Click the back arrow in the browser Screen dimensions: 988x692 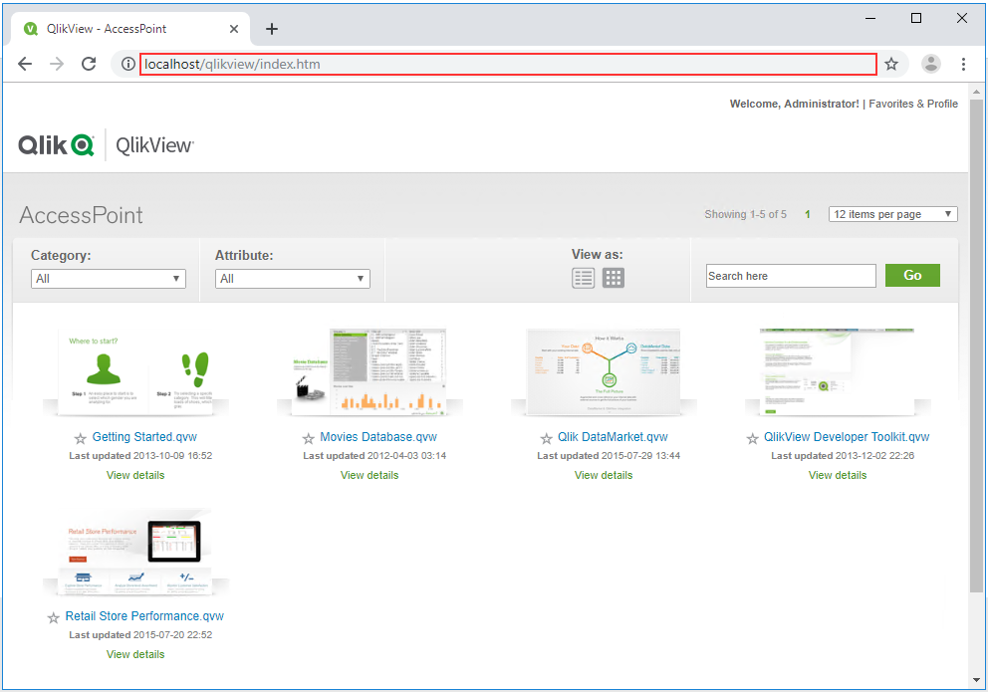[x=25, y=63]
